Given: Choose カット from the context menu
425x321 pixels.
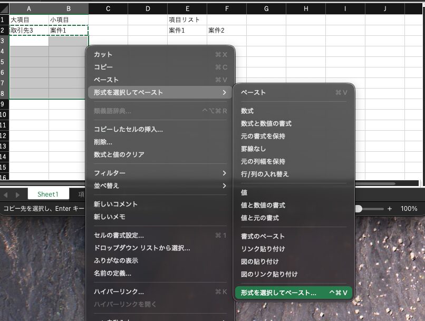Looking at the screenshot, I should 103,55.
